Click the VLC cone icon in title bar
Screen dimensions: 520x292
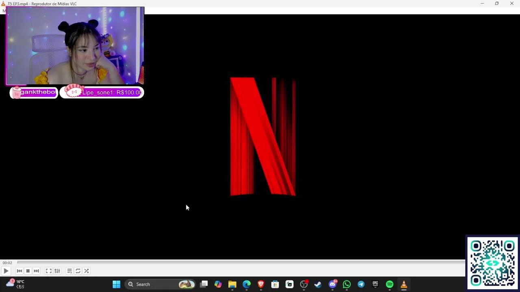(x=3, y=4)
